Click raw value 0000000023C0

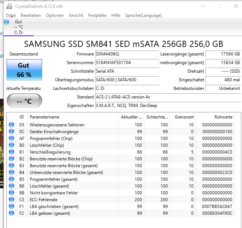coord(217,172)
